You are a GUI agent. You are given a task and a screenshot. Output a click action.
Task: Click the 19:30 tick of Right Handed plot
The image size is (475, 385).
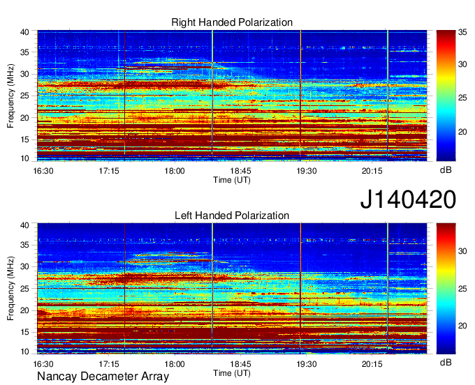pos(306,171)
